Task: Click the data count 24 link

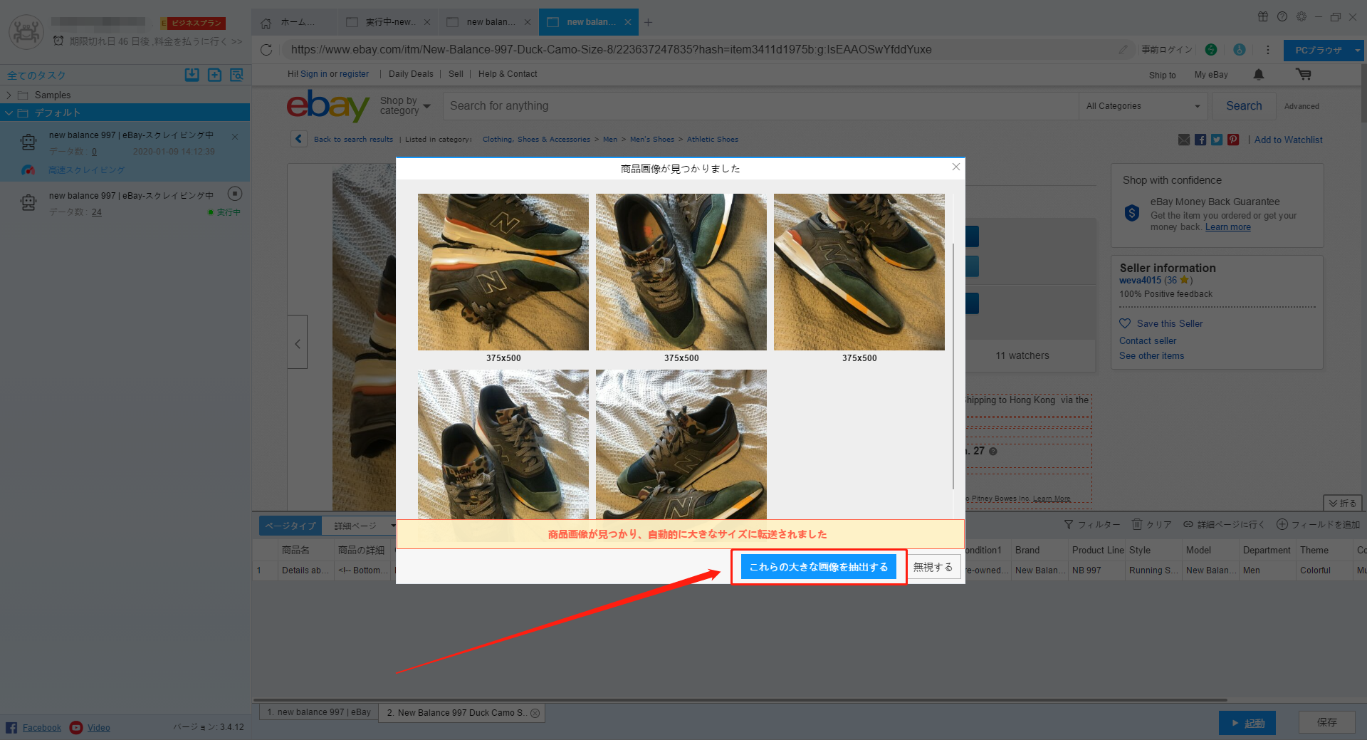Action: [x=97, y=212]
